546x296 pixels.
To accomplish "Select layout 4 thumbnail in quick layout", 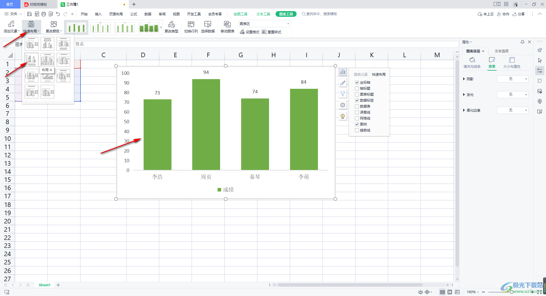I will pyautogui.click(x=32, y=60).
